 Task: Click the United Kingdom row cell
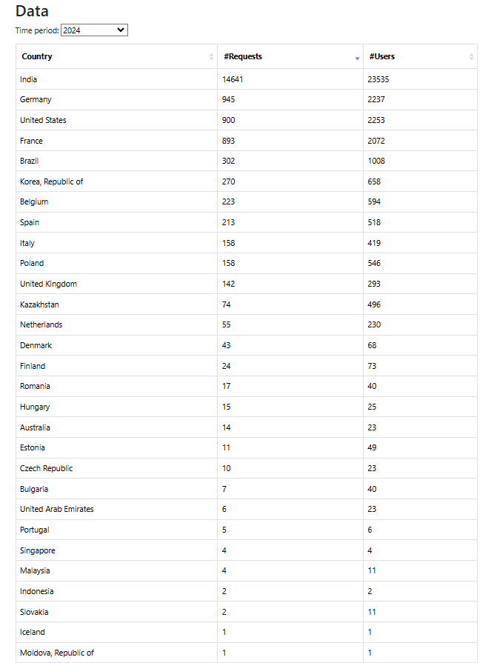48,284
